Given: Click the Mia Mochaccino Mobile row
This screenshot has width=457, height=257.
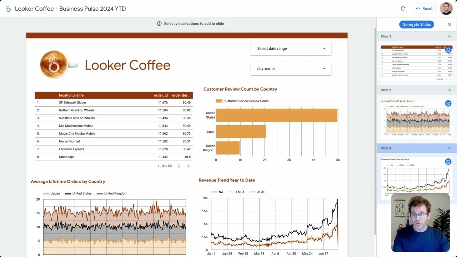Looking at the screenshot, I should [x=114, y=126].
